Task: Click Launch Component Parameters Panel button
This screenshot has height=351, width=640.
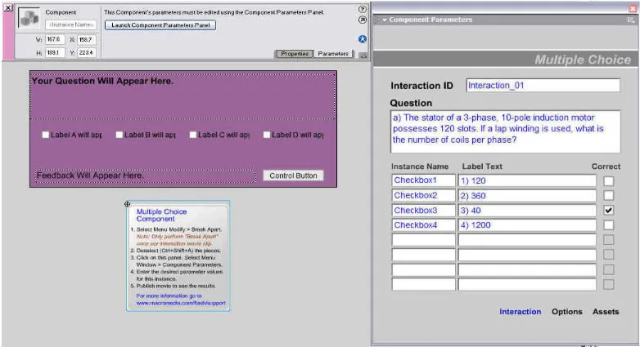Action: [x=160, y=25]
